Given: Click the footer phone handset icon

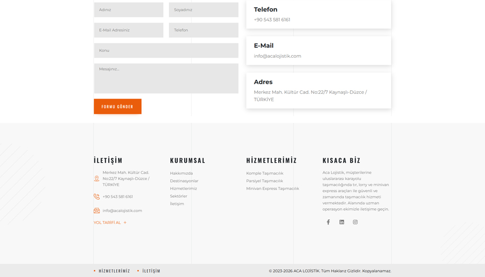Looking at the screenshot, I should (x=97, y=197).
